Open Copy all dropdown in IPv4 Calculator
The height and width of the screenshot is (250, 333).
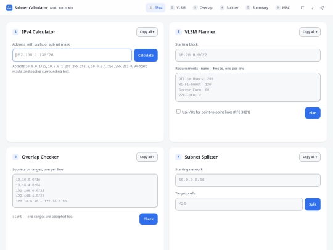pyautogui.click(x=147, y=32)
